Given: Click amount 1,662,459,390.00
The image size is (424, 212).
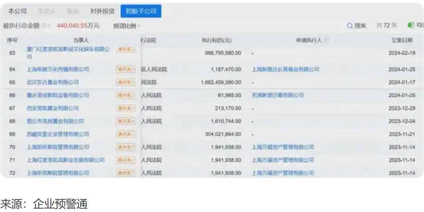Looking at the screenshot, I should [x=221, y=82].
